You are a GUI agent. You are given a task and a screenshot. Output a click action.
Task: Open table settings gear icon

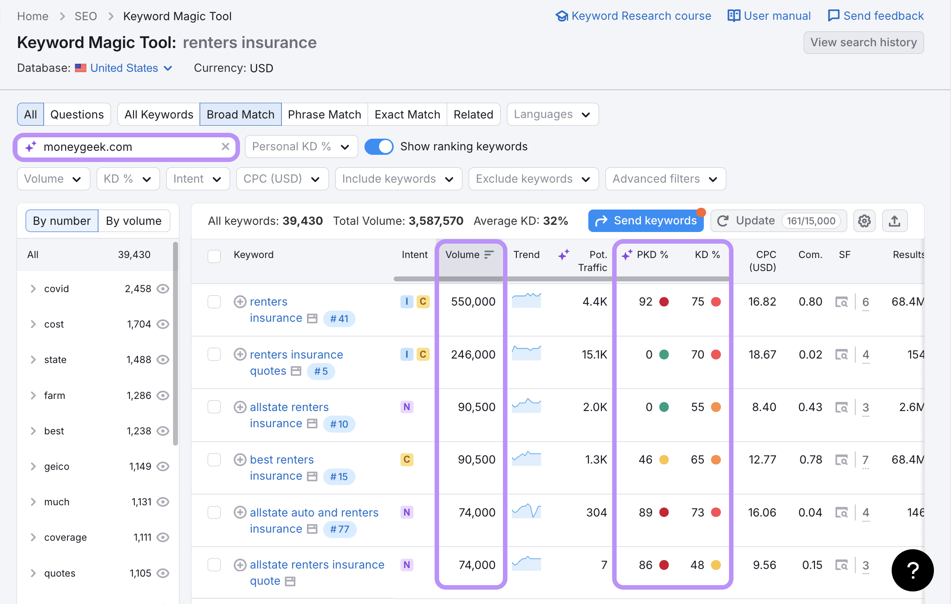(864, 221)
